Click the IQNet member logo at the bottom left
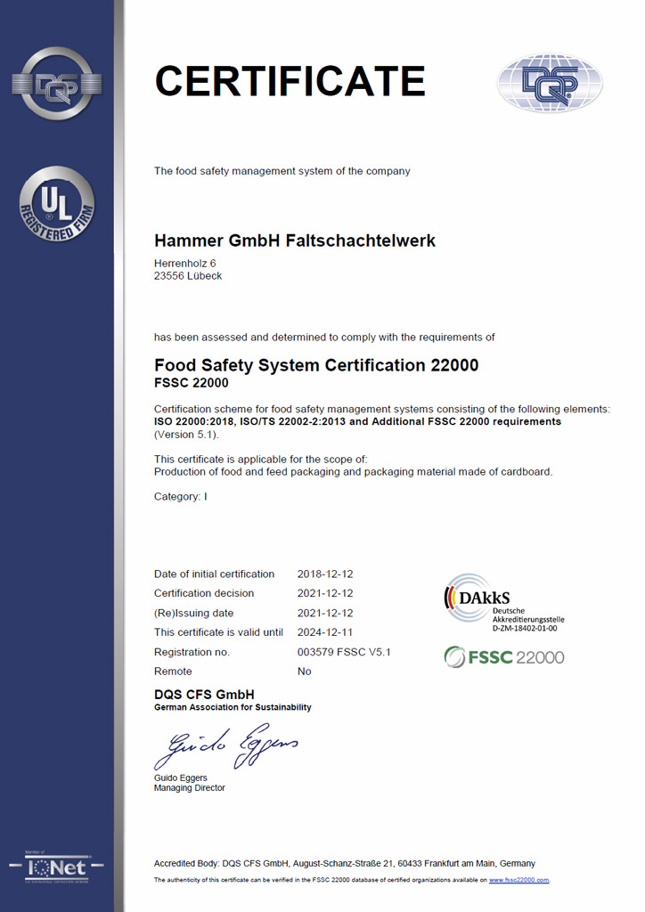This screenshot has height=912, width=645. click(x=56, y=867)
